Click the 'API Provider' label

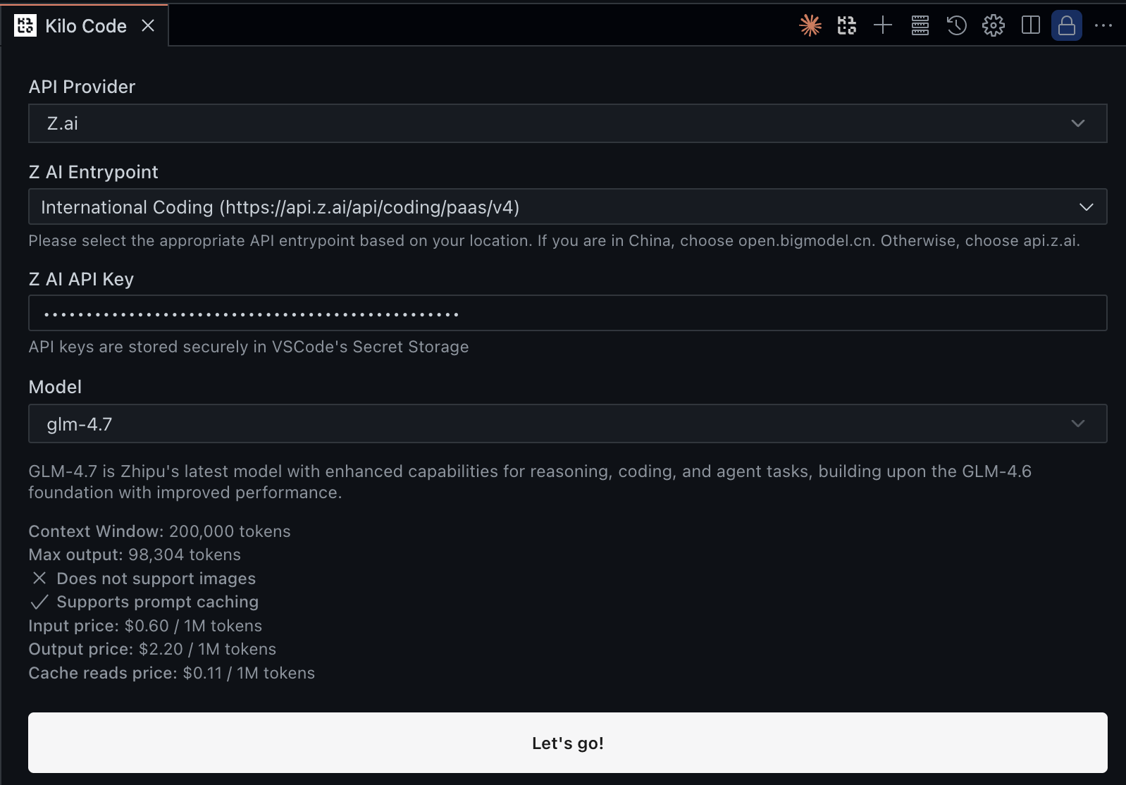point(82,87)
